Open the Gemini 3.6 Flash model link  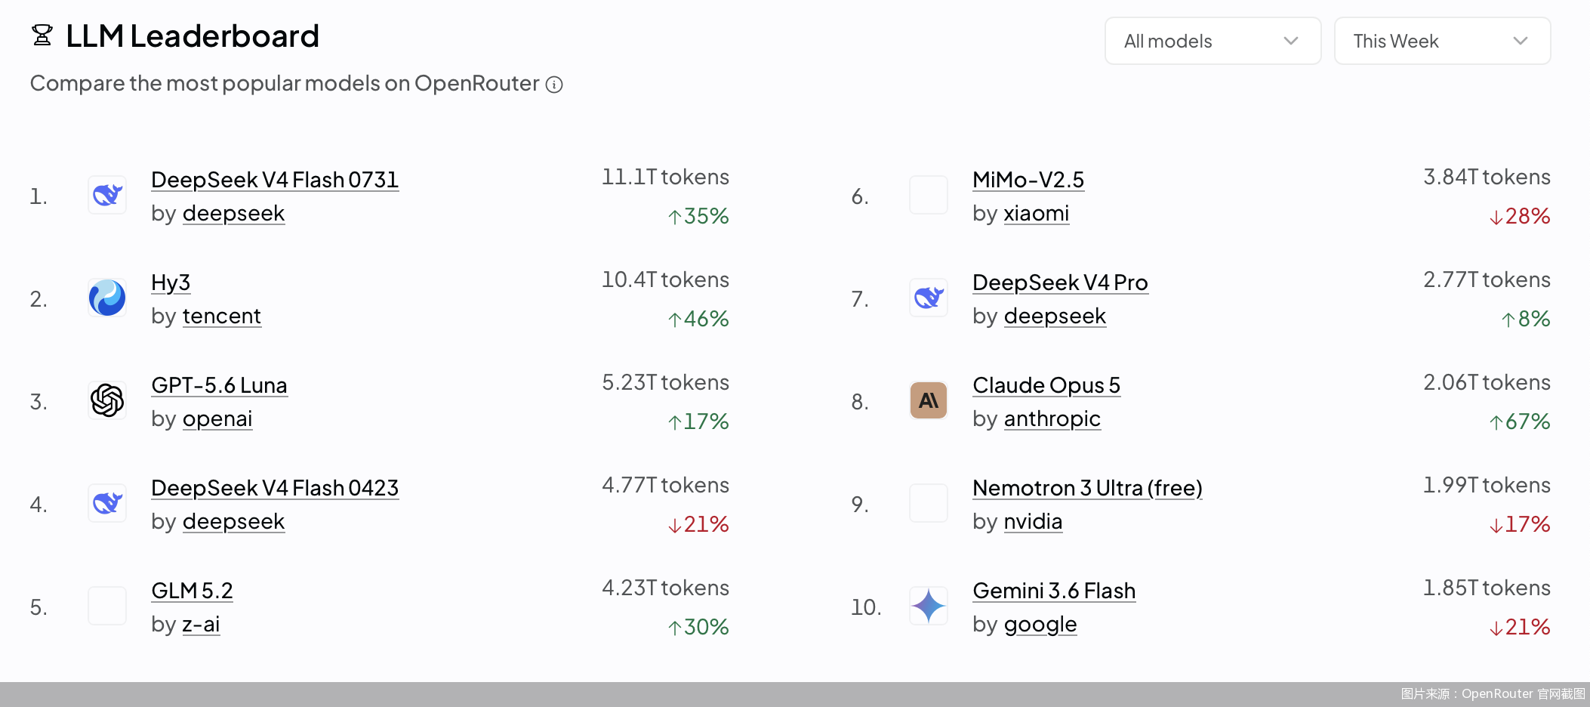1054,591
